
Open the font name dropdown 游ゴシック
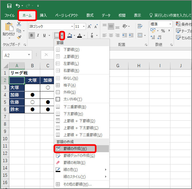[72, 26]
